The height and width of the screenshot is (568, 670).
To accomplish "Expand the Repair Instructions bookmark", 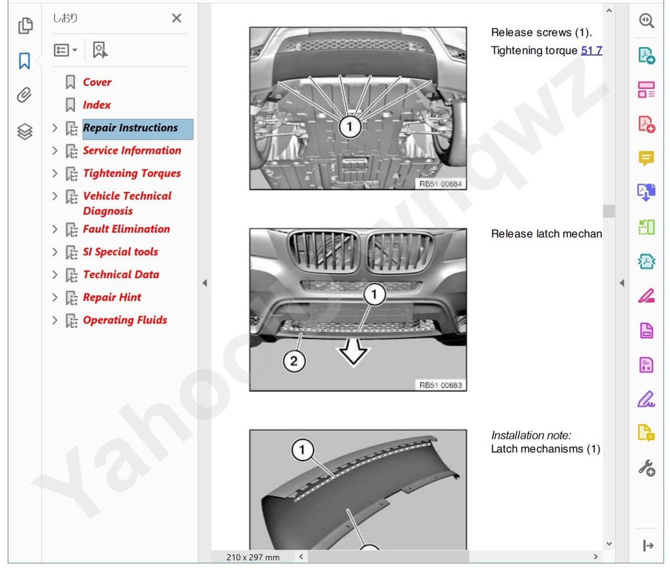I will point(55,128).
